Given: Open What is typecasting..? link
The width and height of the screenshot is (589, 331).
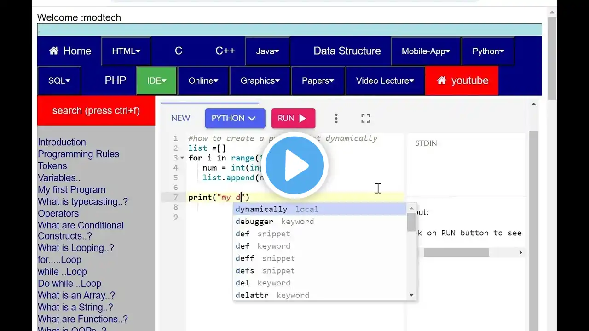Looking at the screenshot, I should pyautogui.click(x=83, y=202).
